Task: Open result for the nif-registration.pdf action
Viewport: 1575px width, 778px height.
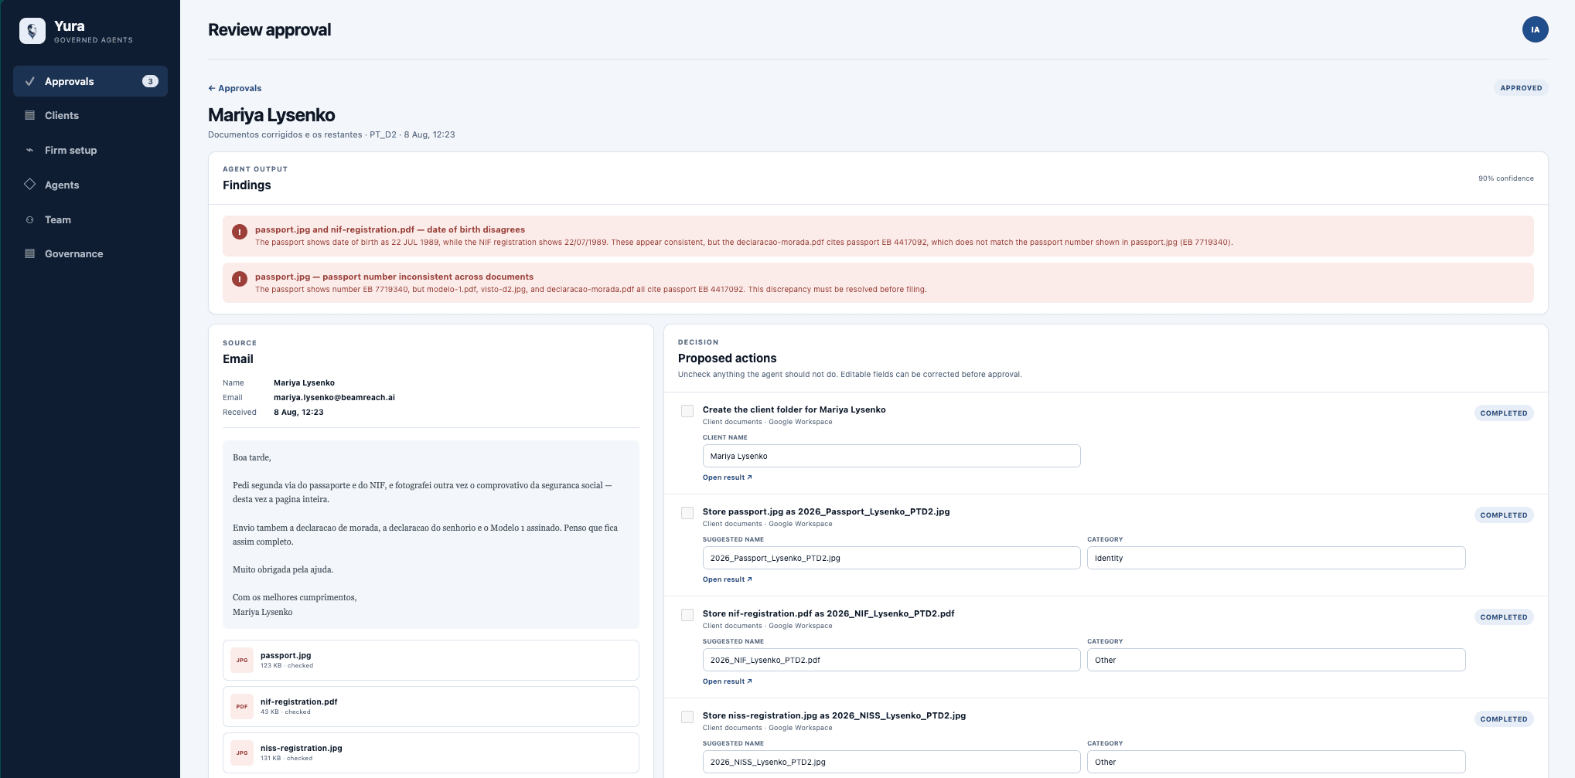Action: (727, 681)
